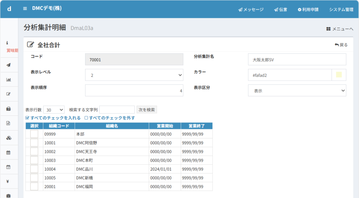The image size is (359, 198).
Task: Click the calendar check icon in sidebar
Action: [9, 167]
